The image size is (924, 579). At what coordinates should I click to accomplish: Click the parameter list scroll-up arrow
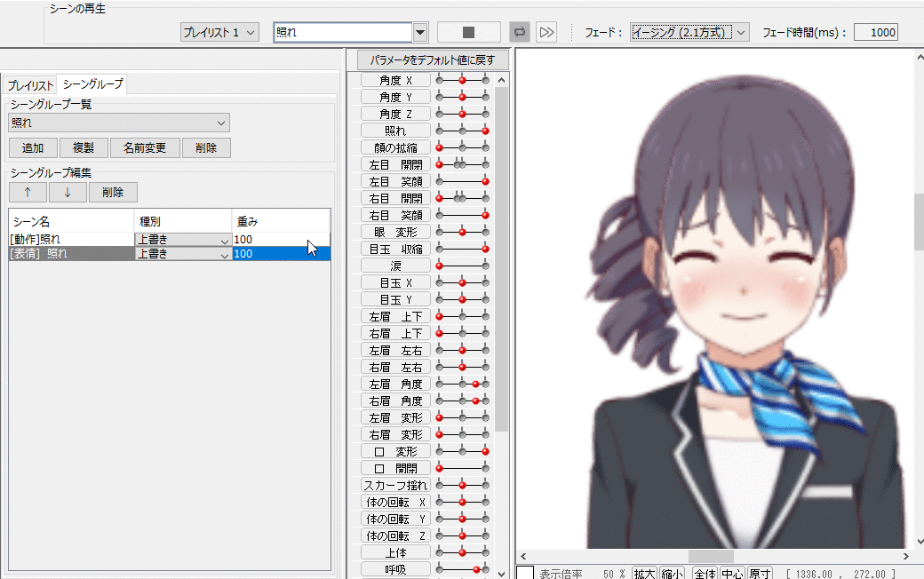[501, 80]
